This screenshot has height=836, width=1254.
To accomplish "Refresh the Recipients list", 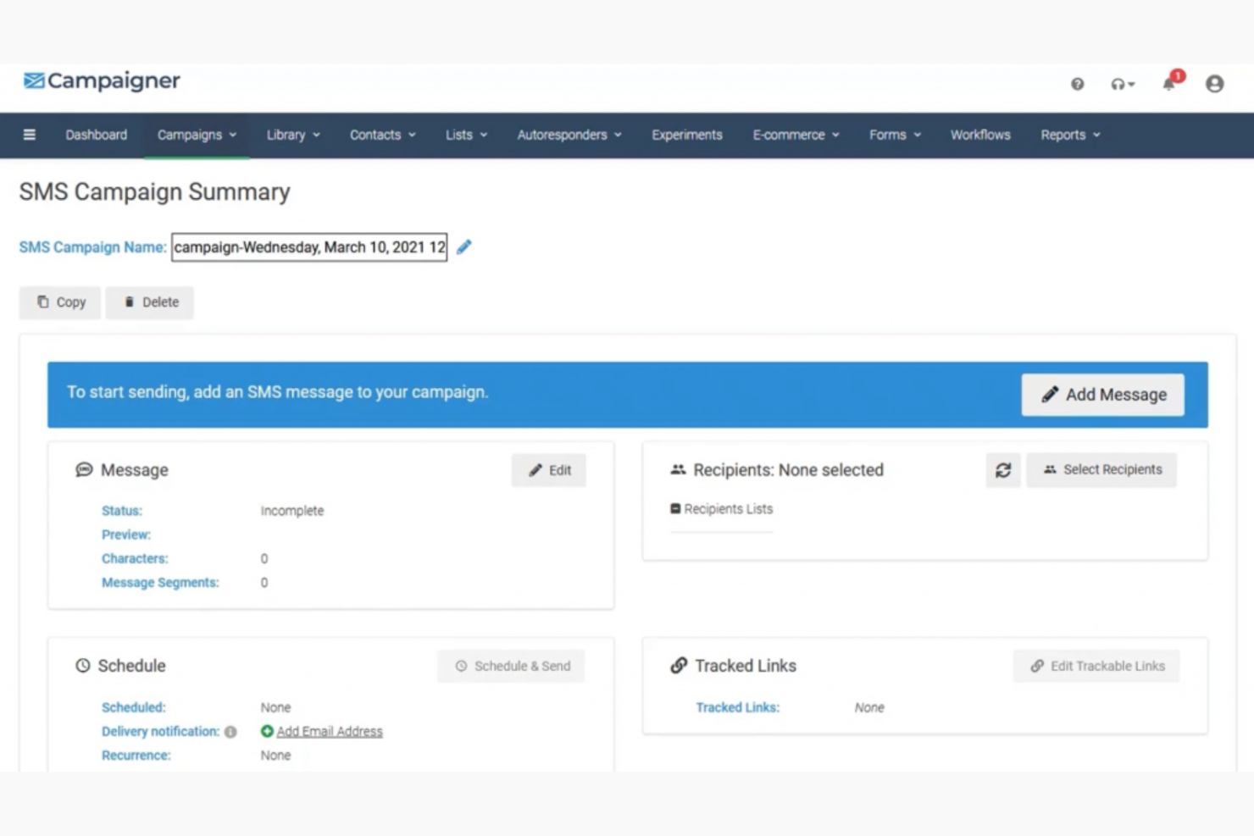I will 1003,470.
